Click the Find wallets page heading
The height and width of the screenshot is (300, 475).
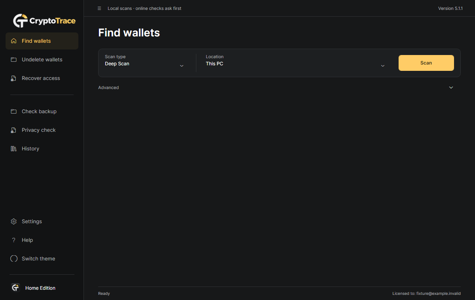(129, 32)
